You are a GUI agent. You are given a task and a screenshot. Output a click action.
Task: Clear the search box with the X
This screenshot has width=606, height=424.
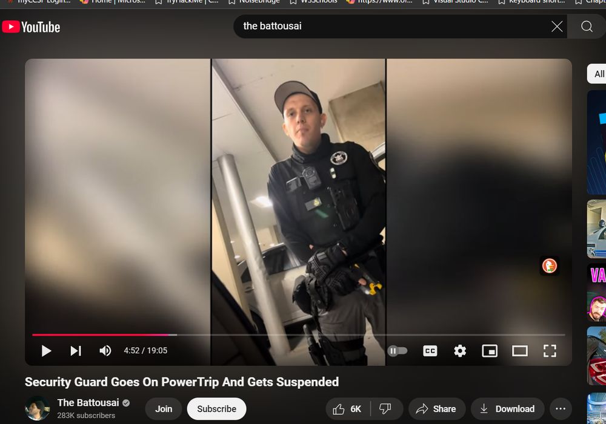pos(556,27)
